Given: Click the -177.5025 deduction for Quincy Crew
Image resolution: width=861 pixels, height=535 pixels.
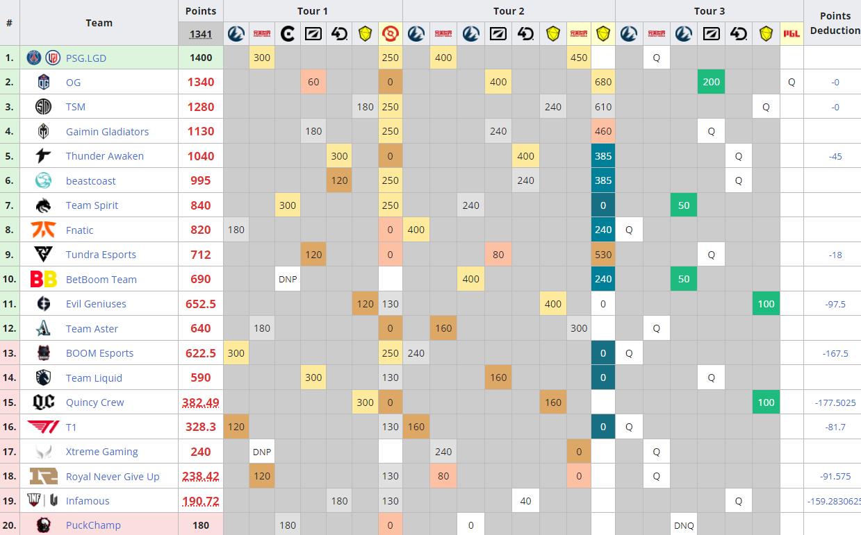Looking at the screenshot, I should [x=835, y=402].
